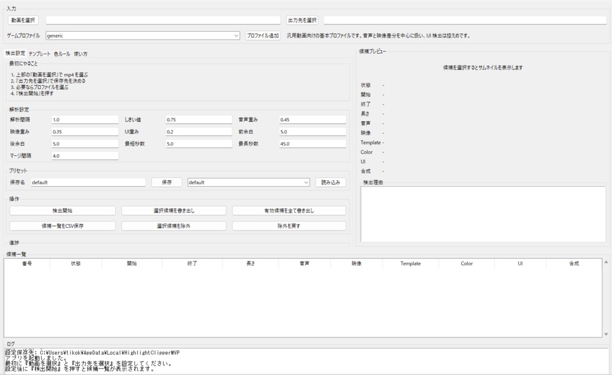
Task: Click the candidate list scrollbar down arrow
Action: [x=606, y=334]
